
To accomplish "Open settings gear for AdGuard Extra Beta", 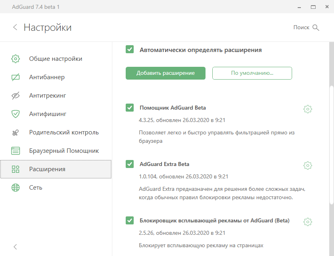I will [308, 165].
